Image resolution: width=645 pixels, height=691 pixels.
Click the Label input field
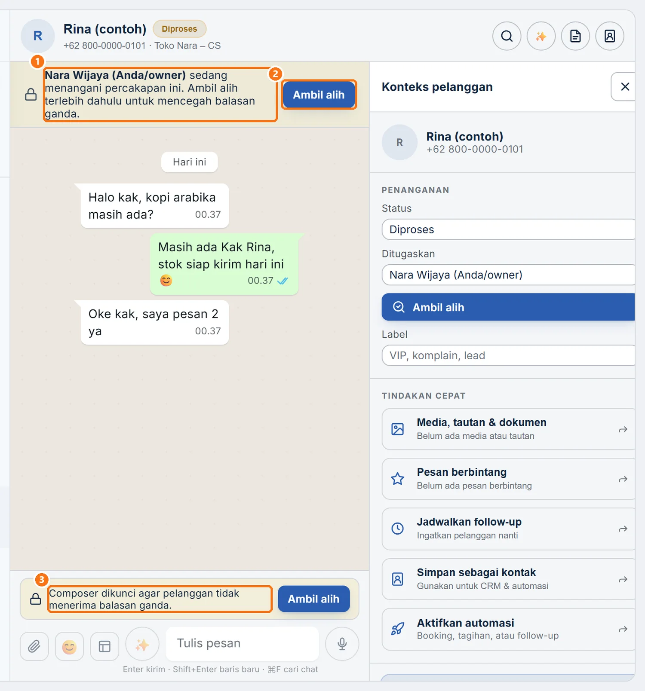pyautogui.click(x=508, y=355)
